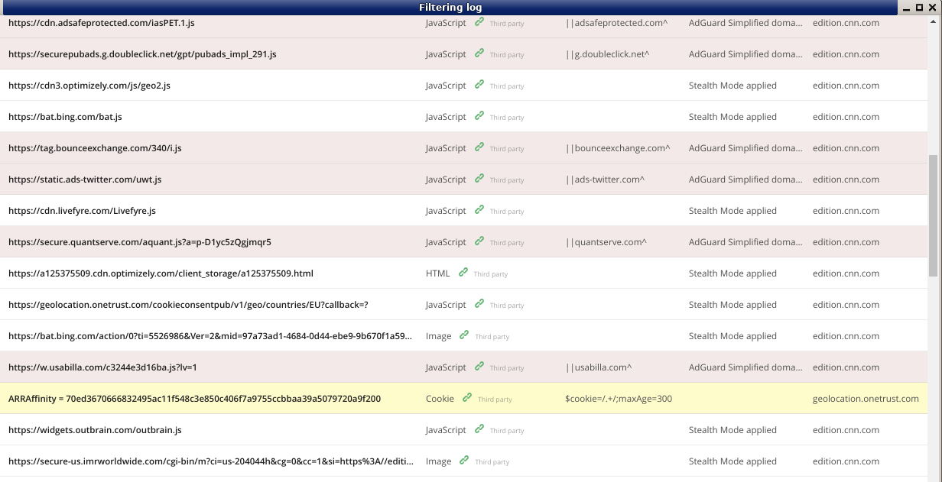Click the vertical scrollbar thumb
The image size is (942, 482).
point(933,217)
